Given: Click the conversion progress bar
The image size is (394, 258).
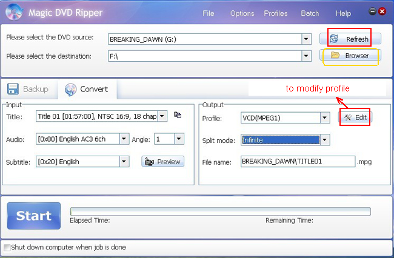Looking at the screenshot, I should tap(221, 211).
